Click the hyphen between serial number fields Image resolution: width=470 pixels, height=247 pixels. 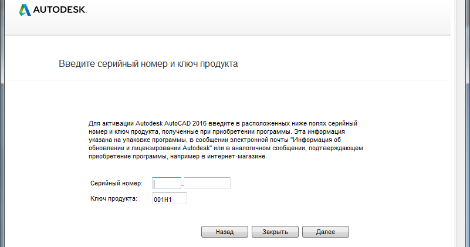182,185
